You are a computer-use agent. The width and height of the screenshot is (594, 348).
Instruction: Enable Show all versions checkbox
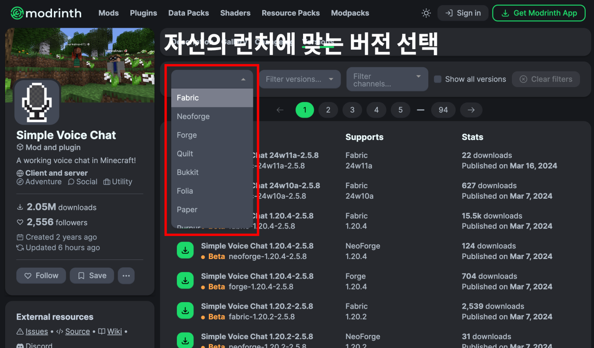coord(438,79)
